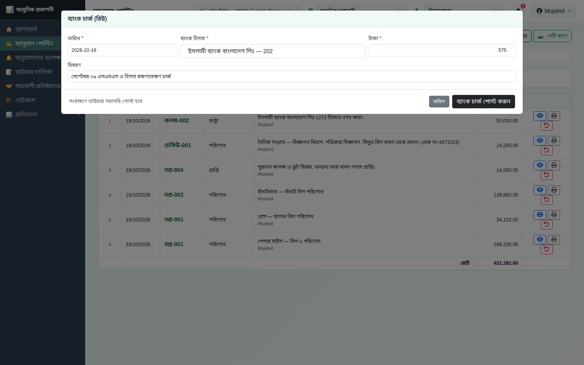Open the ব্যাংক হিসাব dropdown

pos(273,51)
